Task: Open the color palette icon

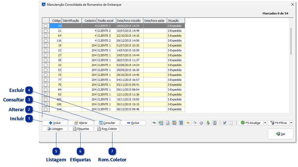Action: pos(188,123)
